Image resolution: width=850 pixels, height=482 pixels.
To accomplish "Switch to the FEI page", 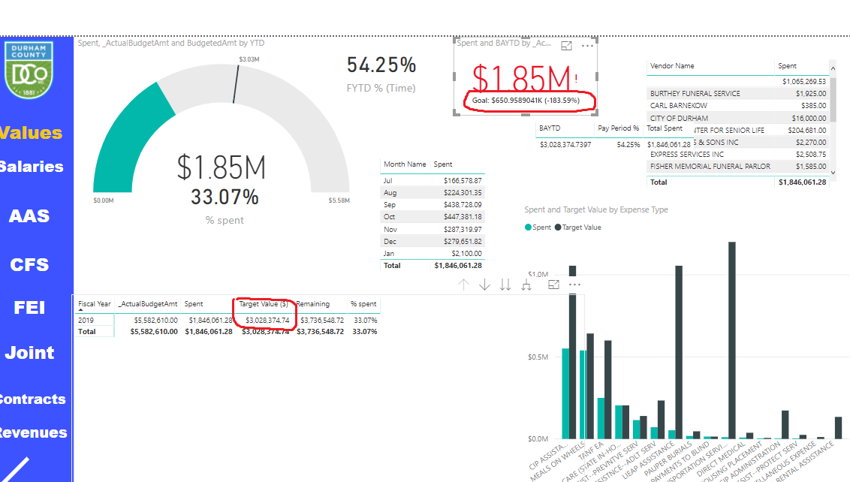I will click(29, 308).
